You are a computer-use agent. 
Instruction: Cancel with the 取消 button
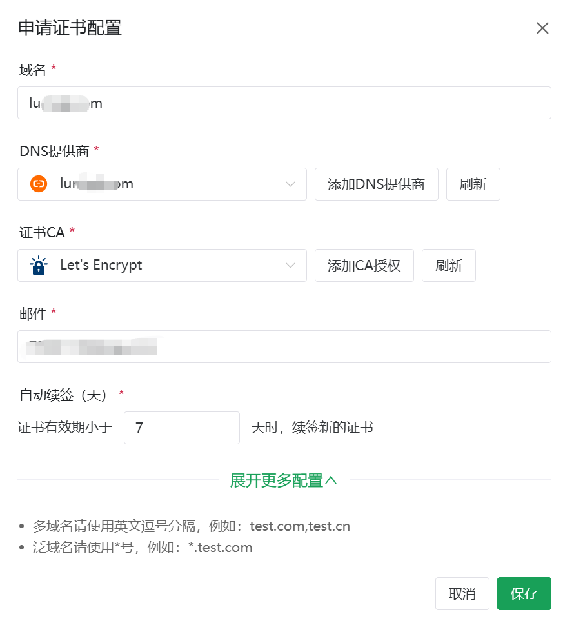pos(462,594)
